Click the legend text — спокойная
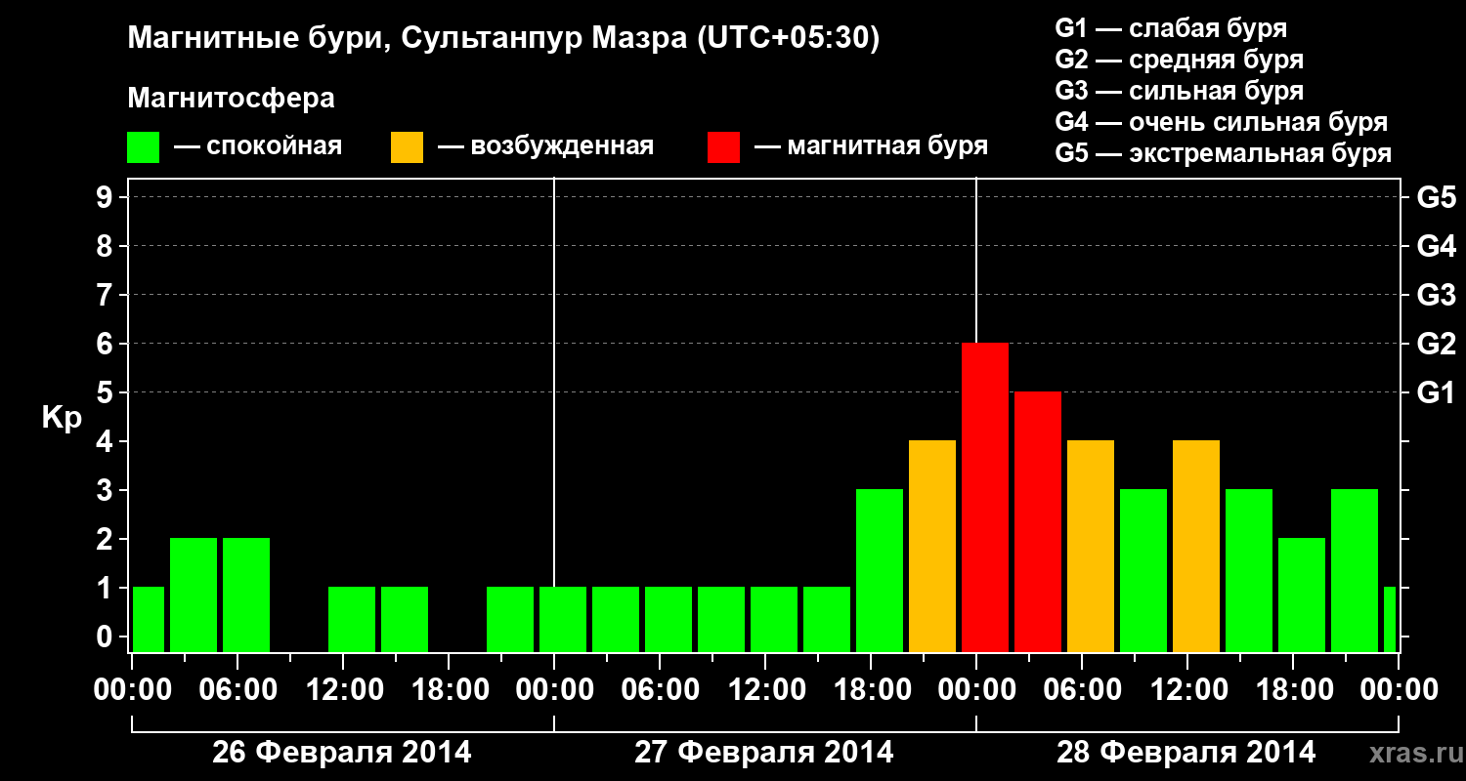The width and height of the screenshot is (1466, 781). coord(258,147)
